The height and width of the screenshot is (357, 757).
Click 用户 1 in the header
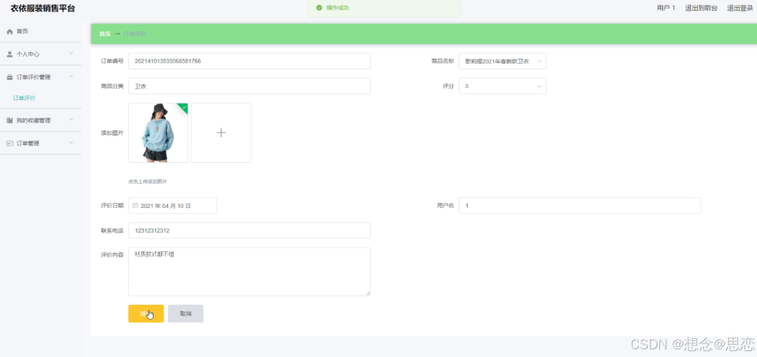pyautogui.click(x=666, y=8)
